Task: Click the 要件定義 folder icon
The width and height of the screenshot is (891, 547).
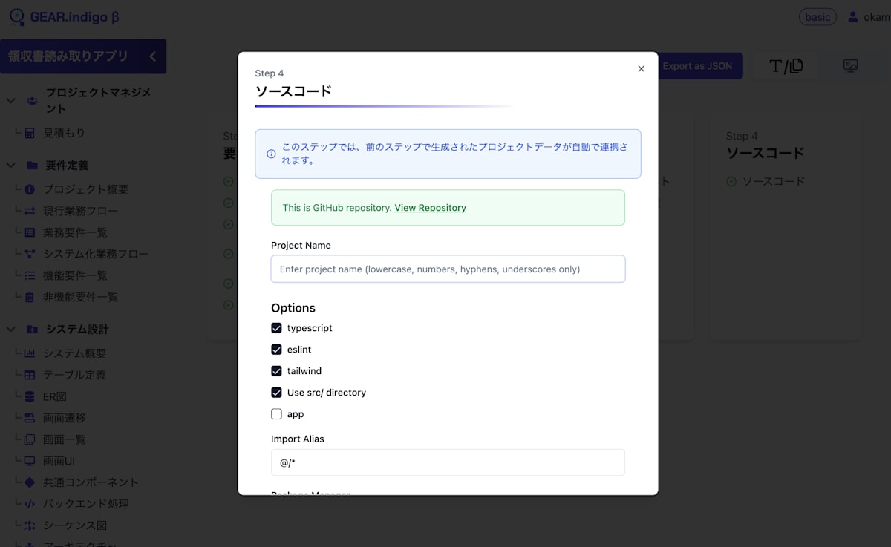Action: pos(32,166)
